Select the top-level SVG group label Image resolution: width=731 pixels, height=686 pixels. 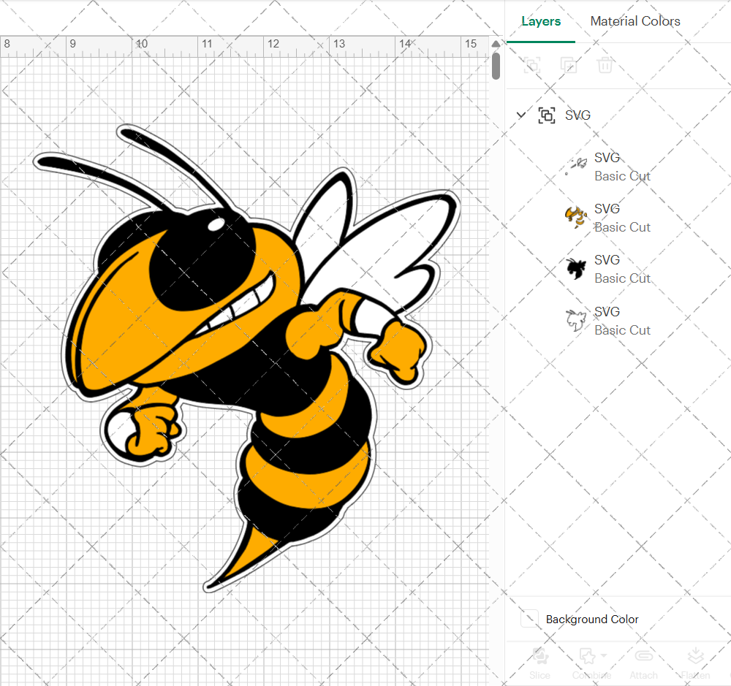577,115
